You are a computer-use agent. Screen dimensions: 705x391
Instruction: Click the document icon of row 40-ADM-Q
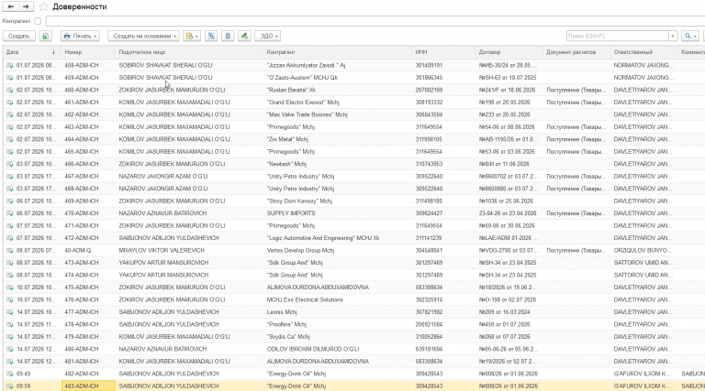pos(10,250)
